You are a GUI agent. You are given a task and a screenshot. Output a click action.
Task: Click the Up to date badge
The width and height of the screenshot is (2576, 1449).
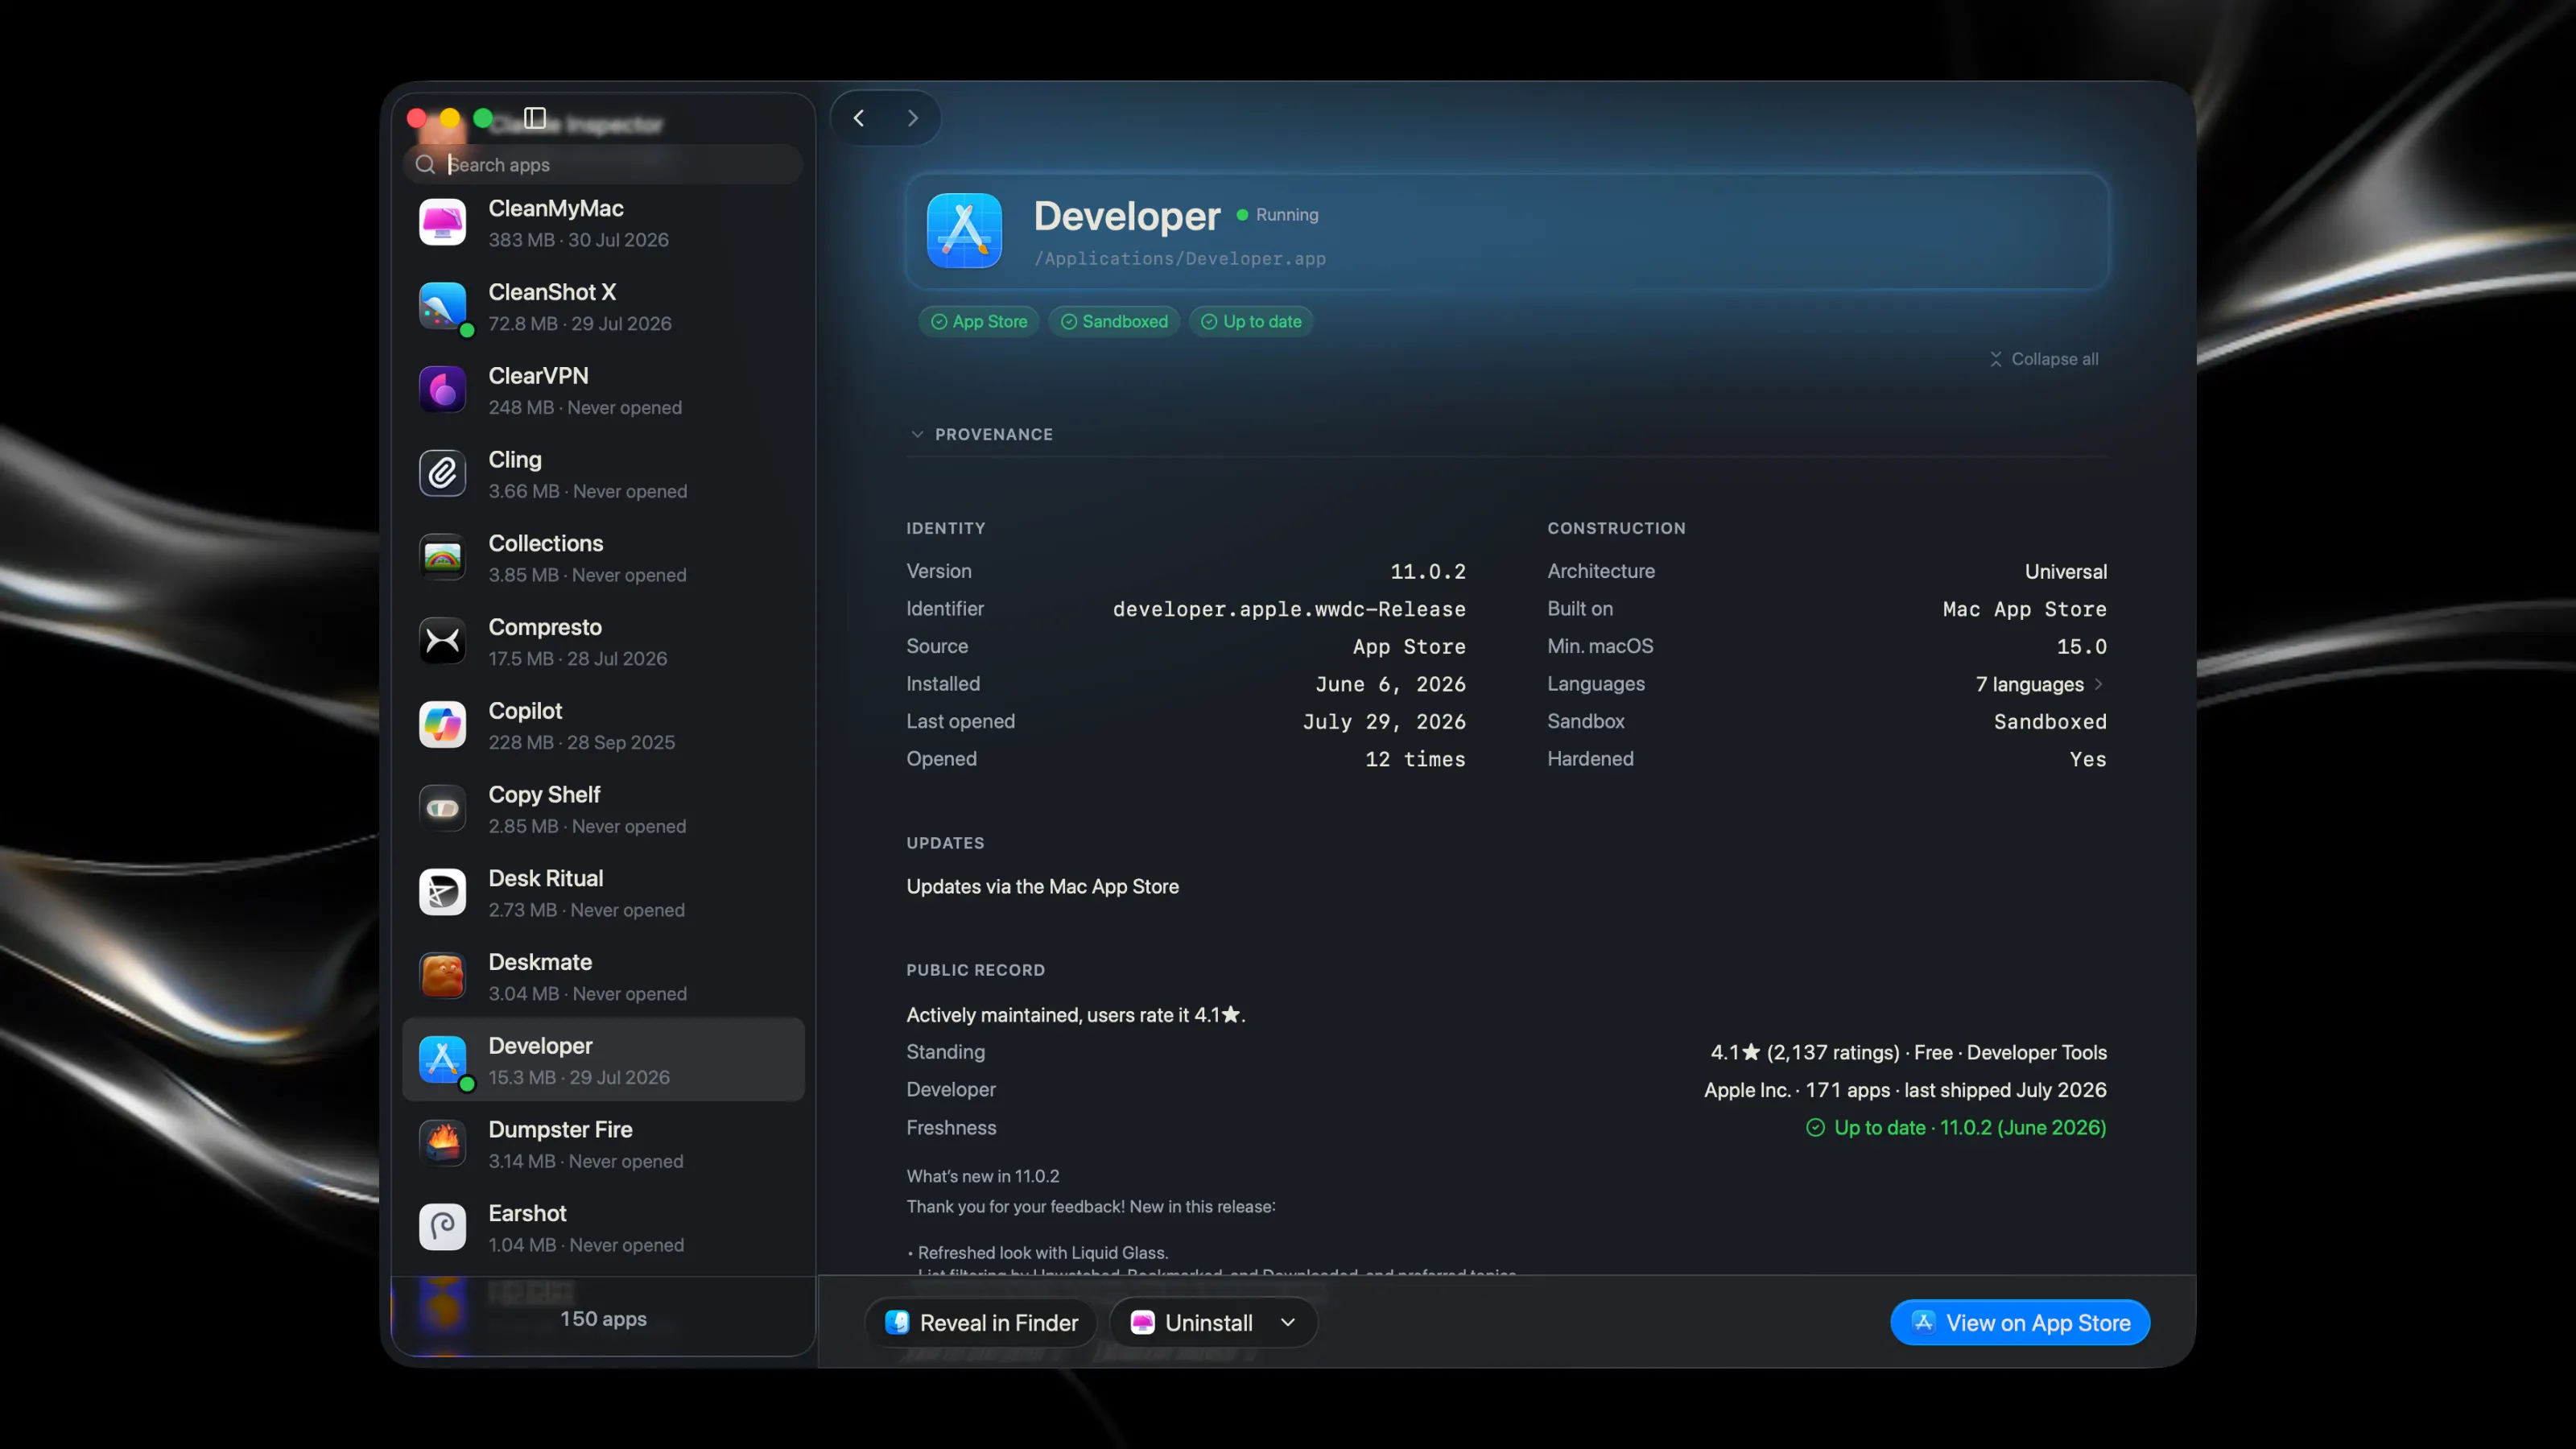point(1251,322)
